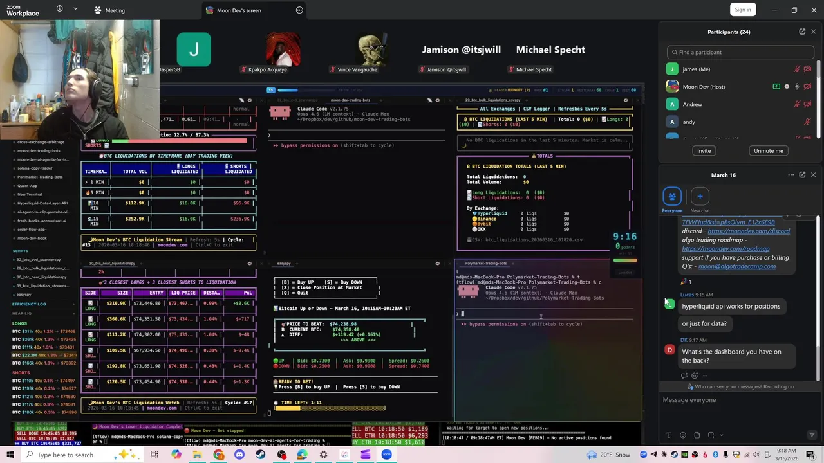
Task: Toggle james (Me) muted microphone icon
Action: pos(797,69)
